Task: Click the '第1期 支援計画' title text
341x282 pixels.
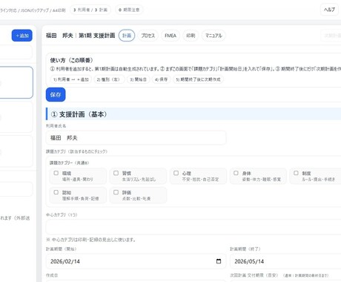Action: click(x=97, y=36)
